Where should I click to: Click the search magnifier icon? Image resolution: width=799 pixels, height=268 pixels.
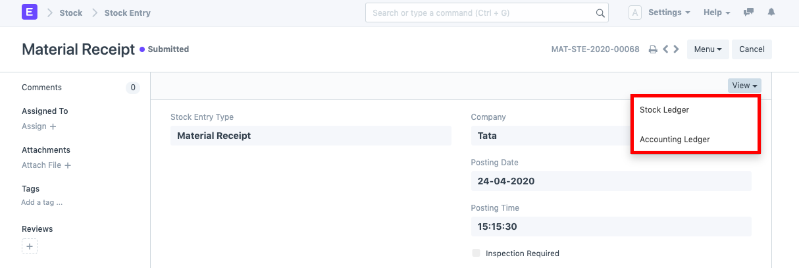pyautogui.click(x=600, y=13)
